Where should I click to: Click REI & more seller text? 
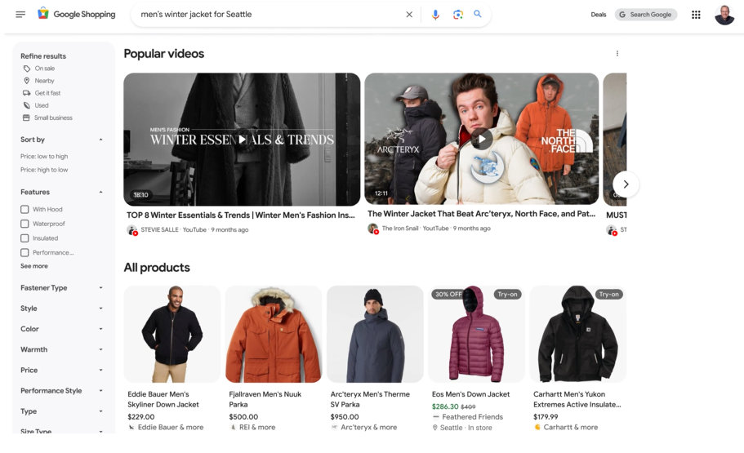pos(257,428)
